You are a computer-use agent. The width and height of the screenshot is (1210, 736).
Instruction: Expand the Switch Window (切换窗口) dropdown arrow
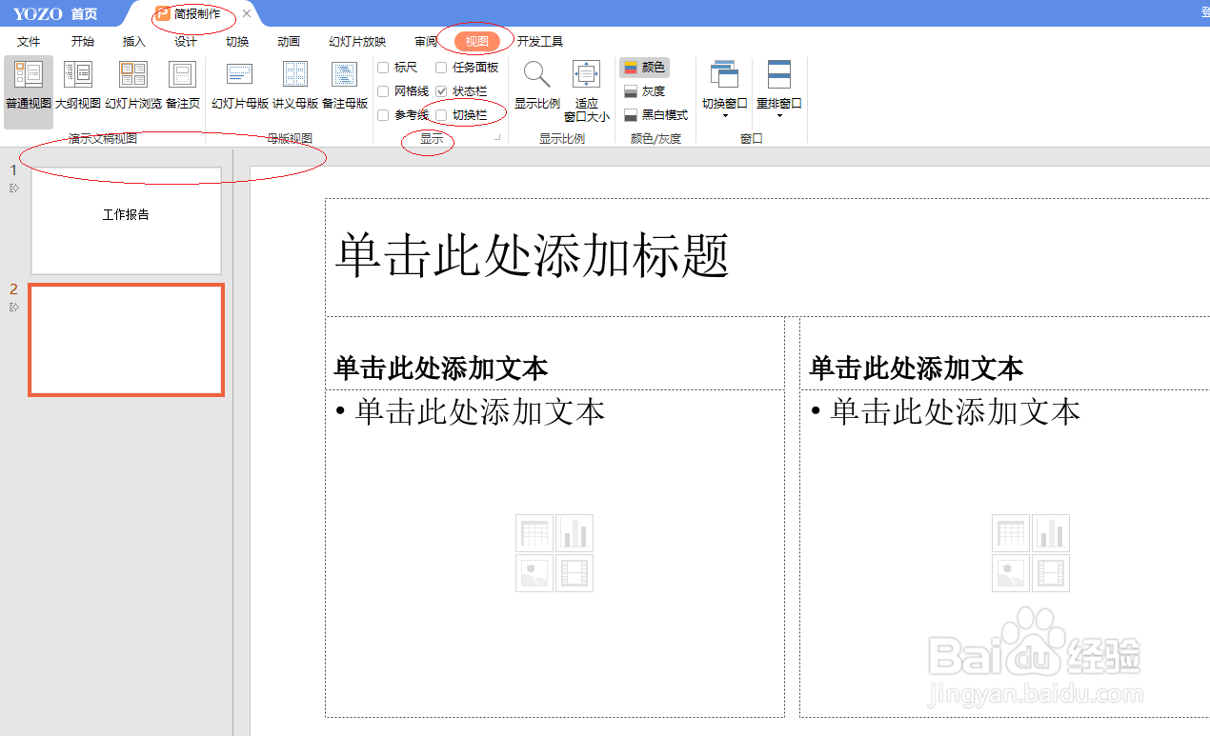pyautogui.click(x=725, y=116)
